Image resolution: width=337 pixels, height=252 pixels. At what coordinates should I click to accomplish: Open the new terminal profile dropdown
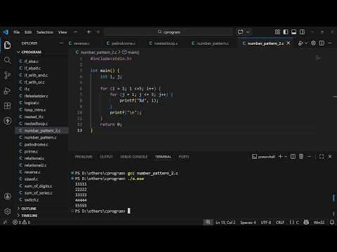286,157
